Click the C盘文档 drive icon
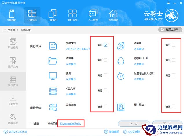 [53, 91]
